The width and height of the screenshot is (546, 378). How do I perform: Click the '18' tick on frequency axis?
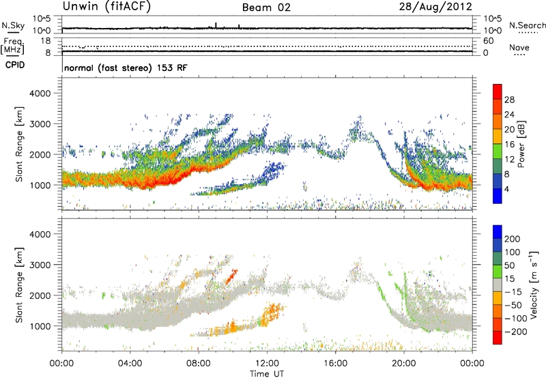46,41
